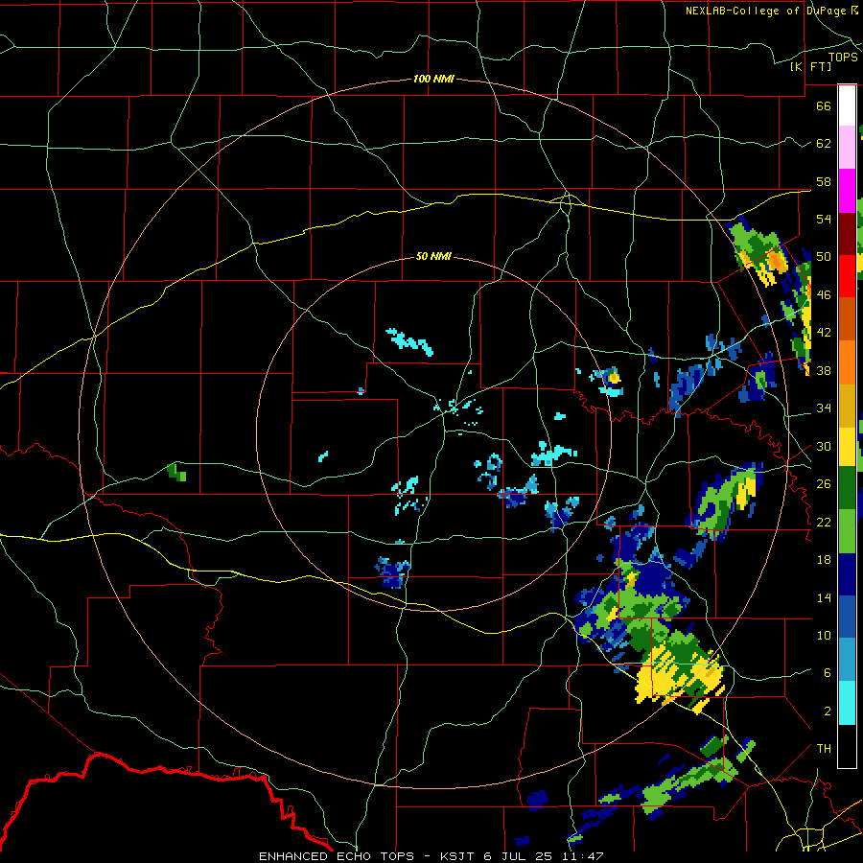Screen dimensions: 863x863
Task: Click the 46 legend value
Action: click(x=824, y=295)
